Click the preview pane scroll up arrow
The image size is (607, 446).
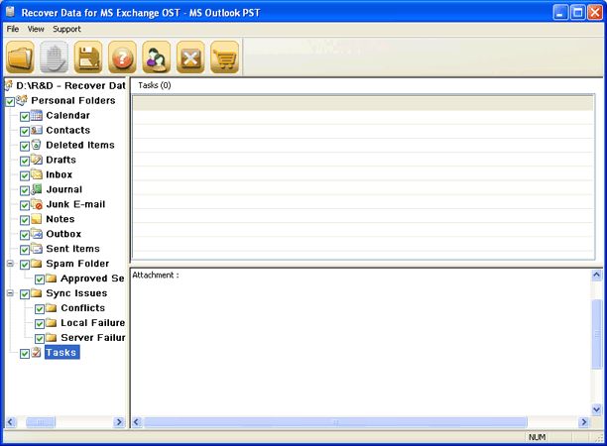596,275
